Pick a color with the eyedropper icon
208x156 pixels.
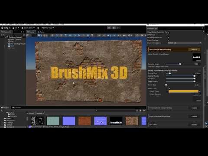[x=200, y=91]
